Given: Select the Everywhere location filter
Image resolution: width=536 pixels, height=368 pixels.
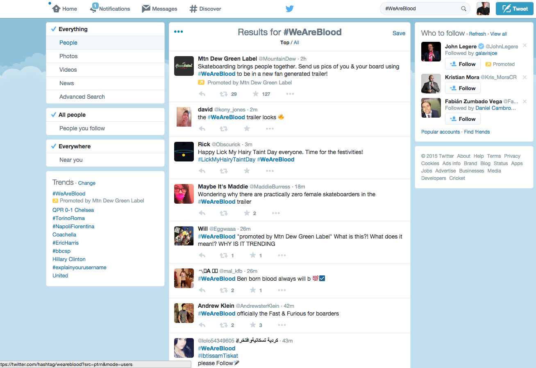Looking at the screenshot, I should coord(105,146).
